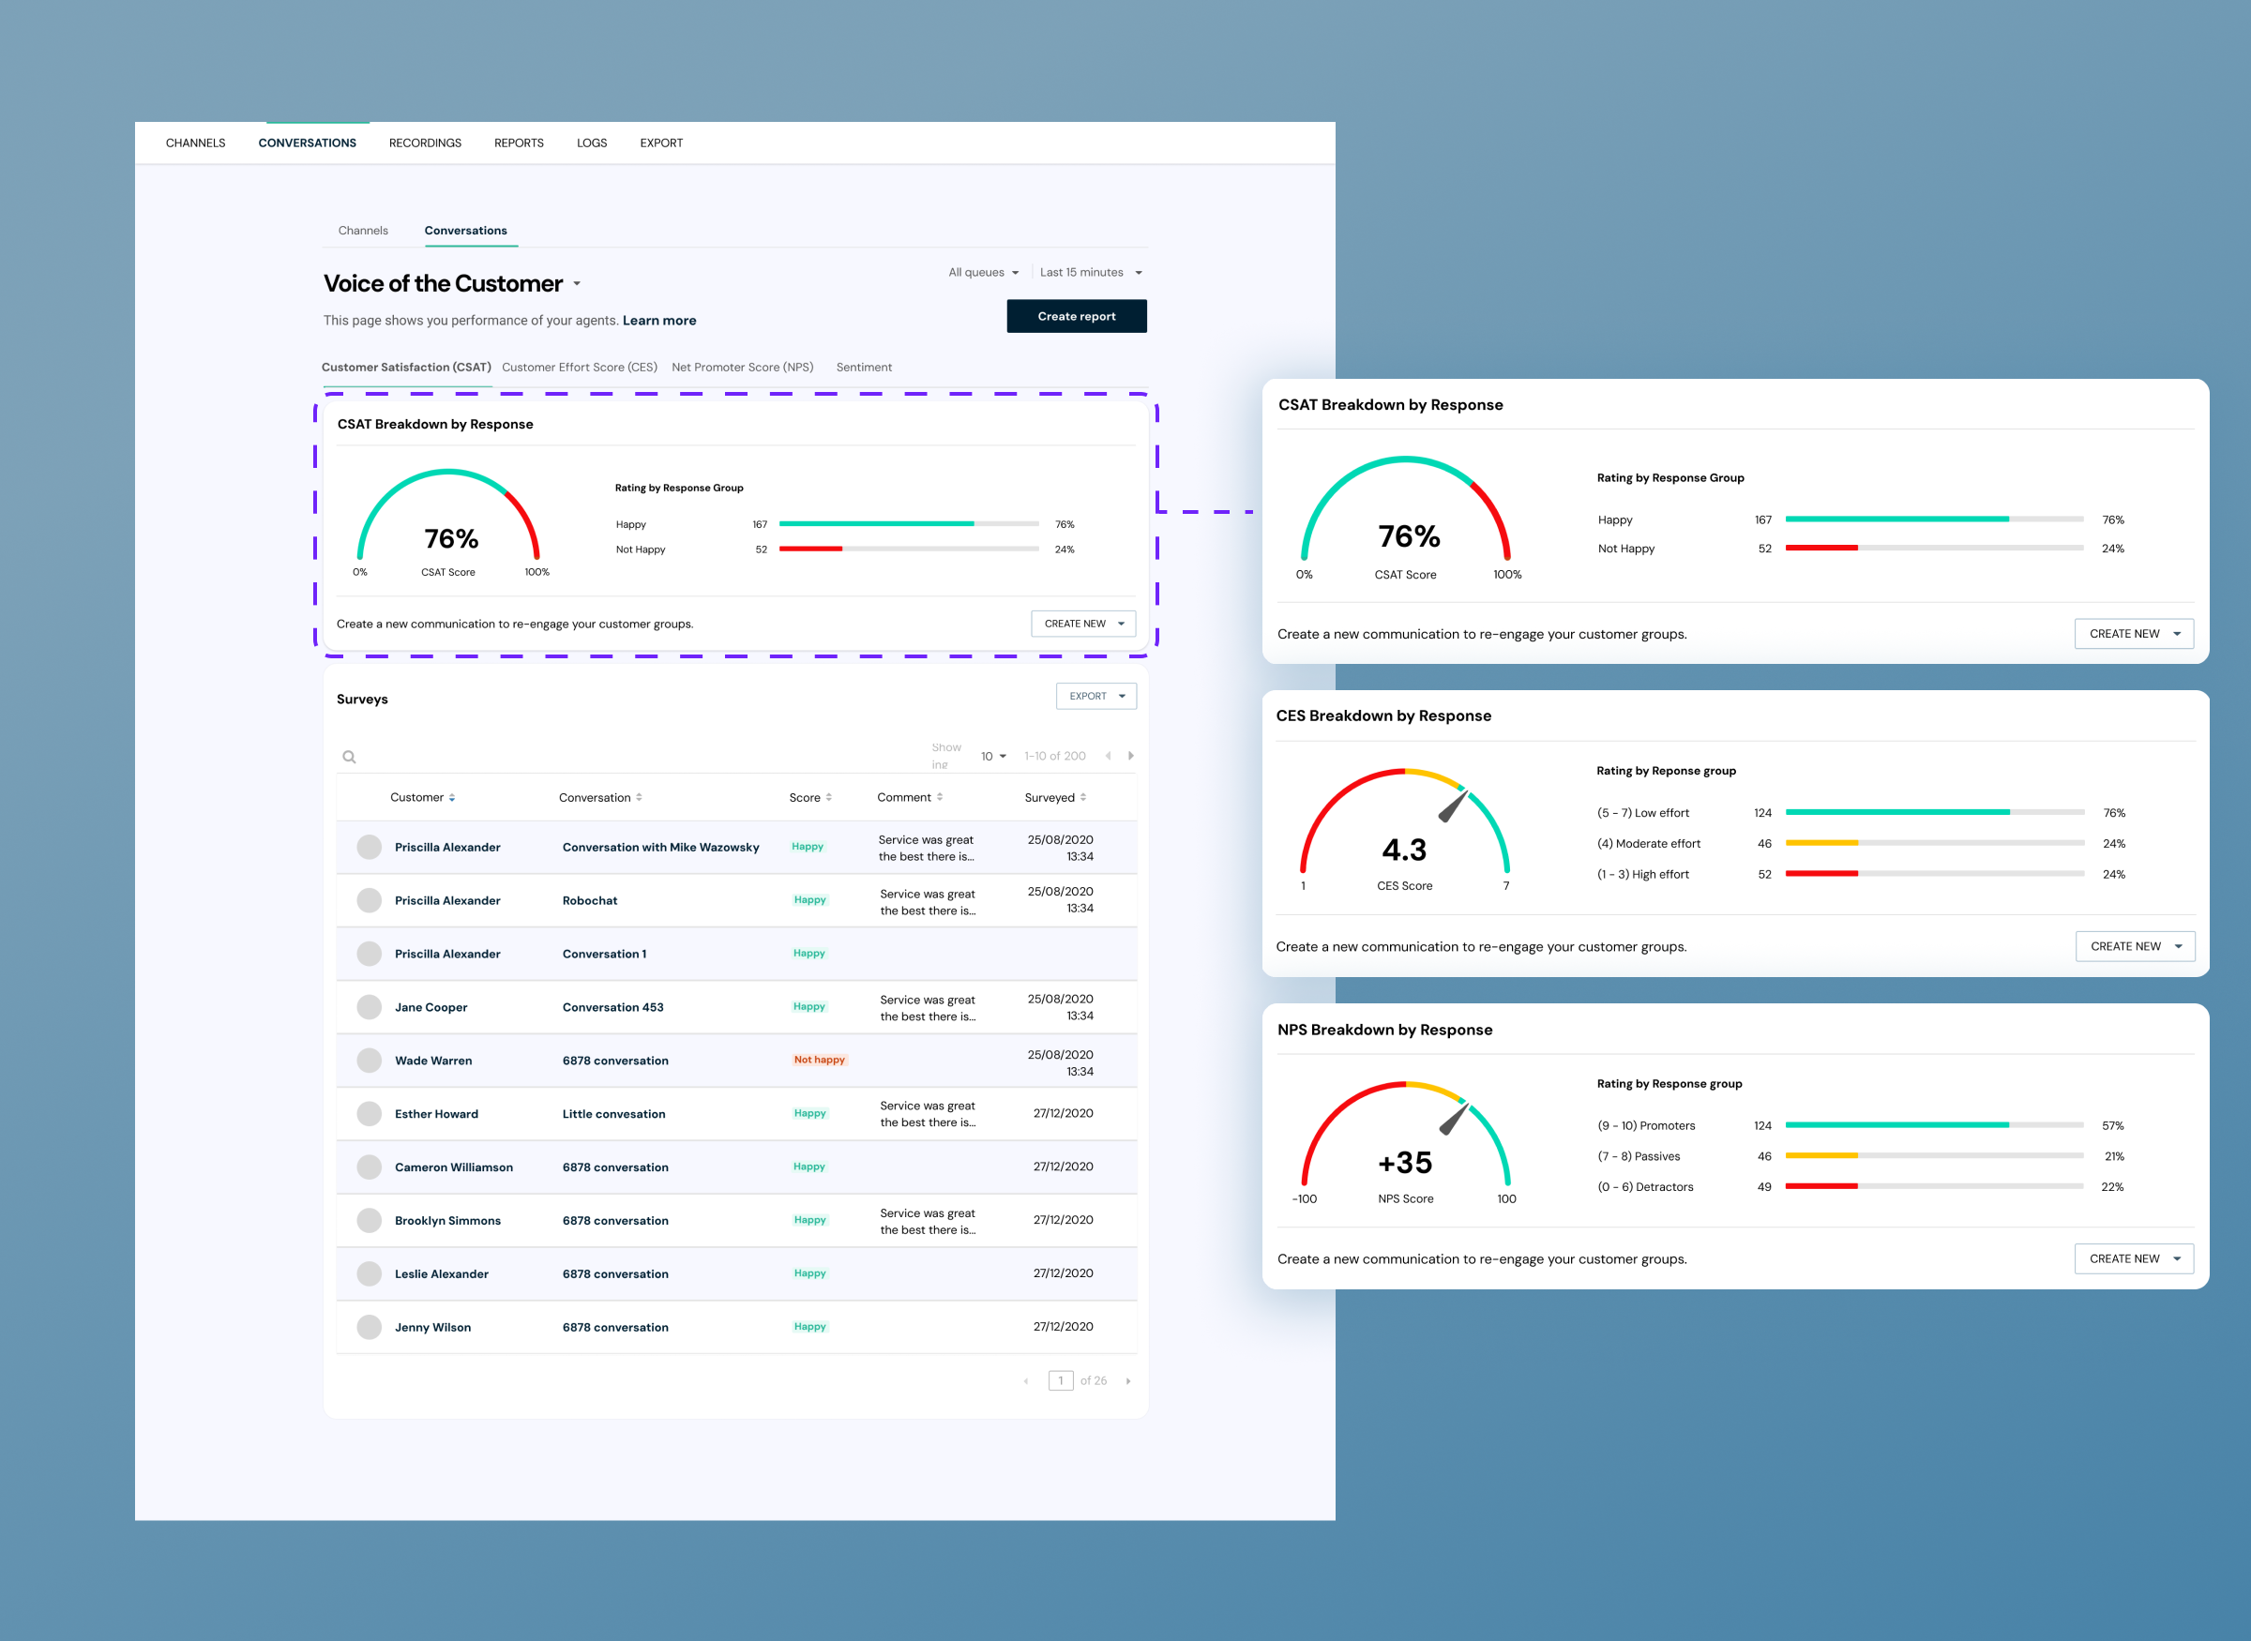This screenshot has width=2251, height=1641.
Task: Click Priscilla Alexander's avatar in first row
Action: click(x=370, y=848)
